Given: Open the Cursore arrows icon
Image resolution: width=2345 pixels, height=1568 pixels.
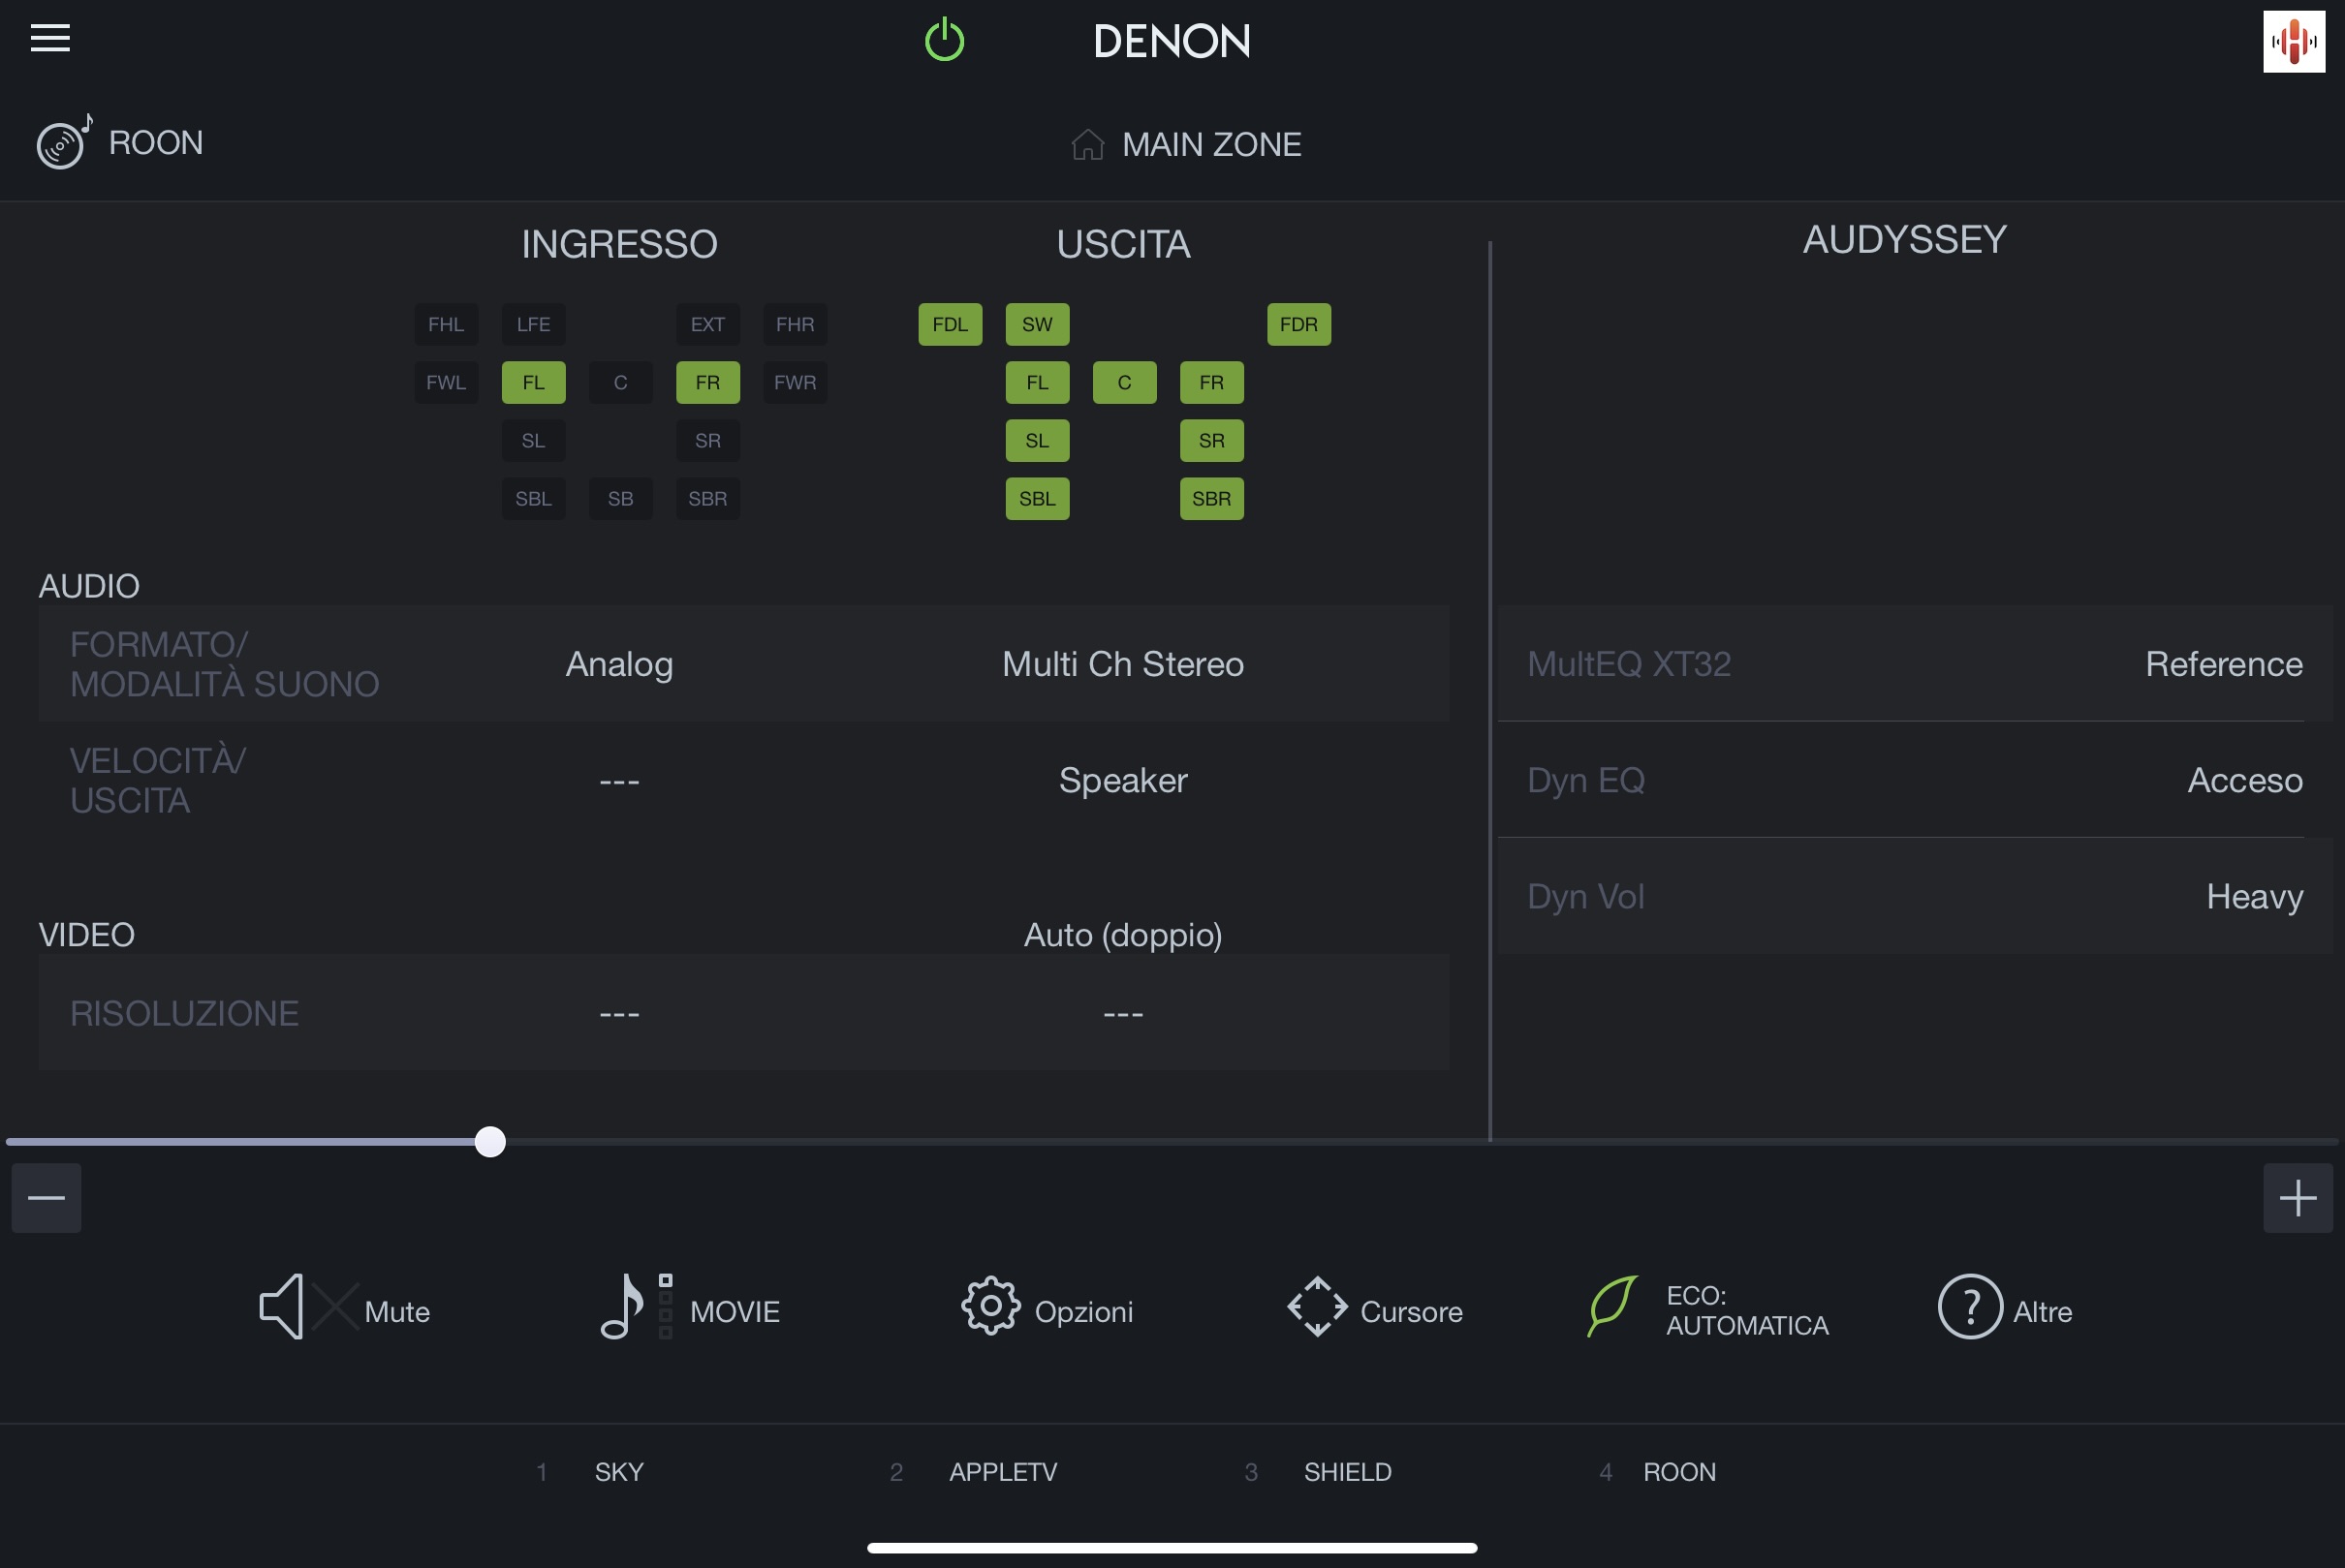Looking at the screenshot, I should pyautogui.click(x=1318, y=1307).
